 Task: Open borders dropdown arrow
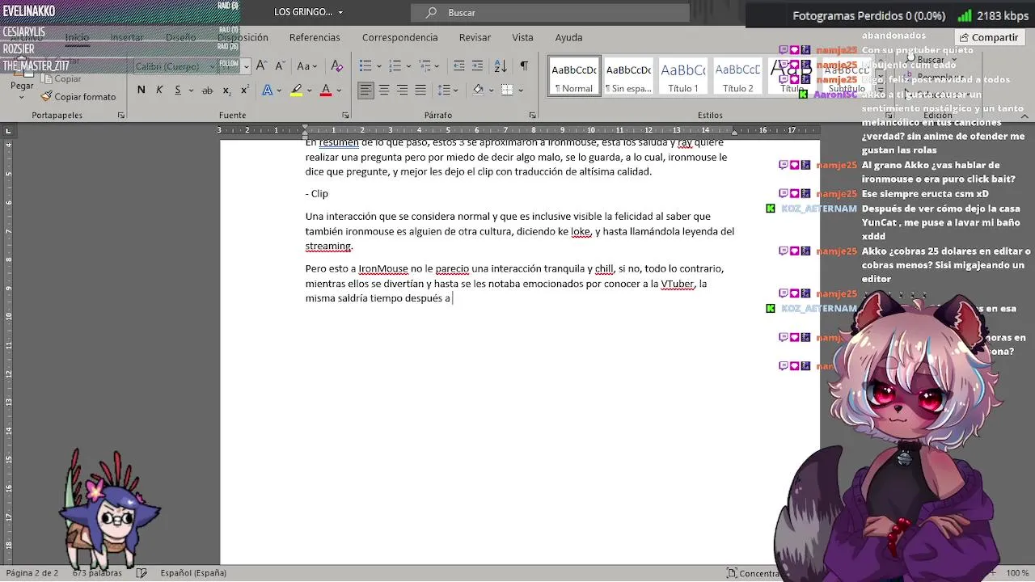point(520,90)
